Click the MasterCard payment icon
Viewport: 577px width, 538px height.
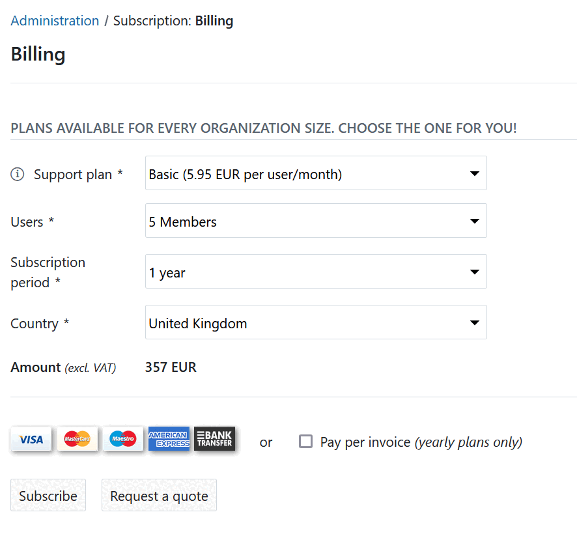click(x=77, y=439)
